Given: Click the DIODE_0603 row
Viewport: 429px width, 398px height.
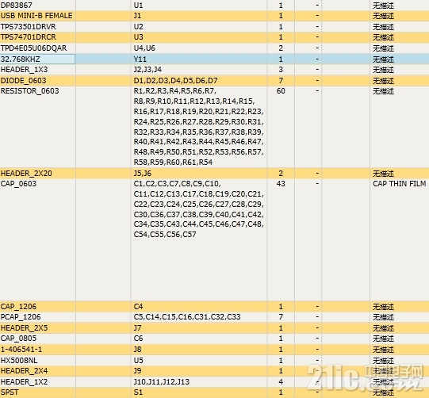Looking at the screenshot, I should [214, 80].
